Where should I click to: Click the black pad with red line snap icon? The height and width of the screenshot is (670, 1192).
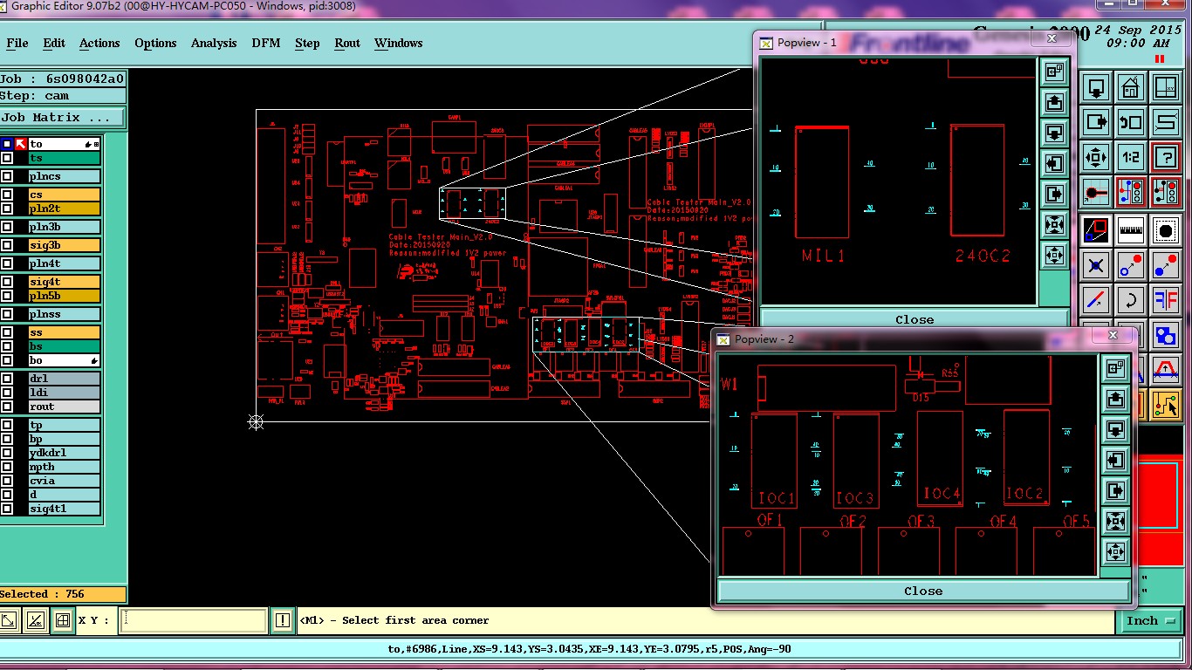(x=1096, y=191)
